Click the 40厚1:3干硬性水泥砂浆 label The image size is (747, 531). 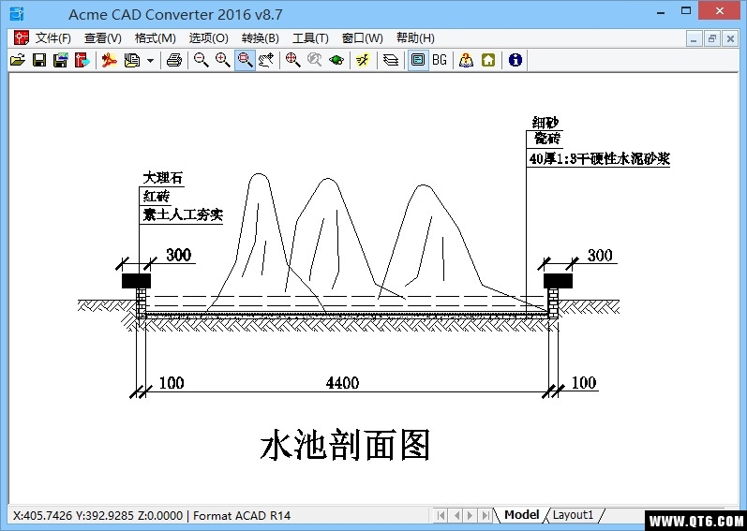[599, 158]
